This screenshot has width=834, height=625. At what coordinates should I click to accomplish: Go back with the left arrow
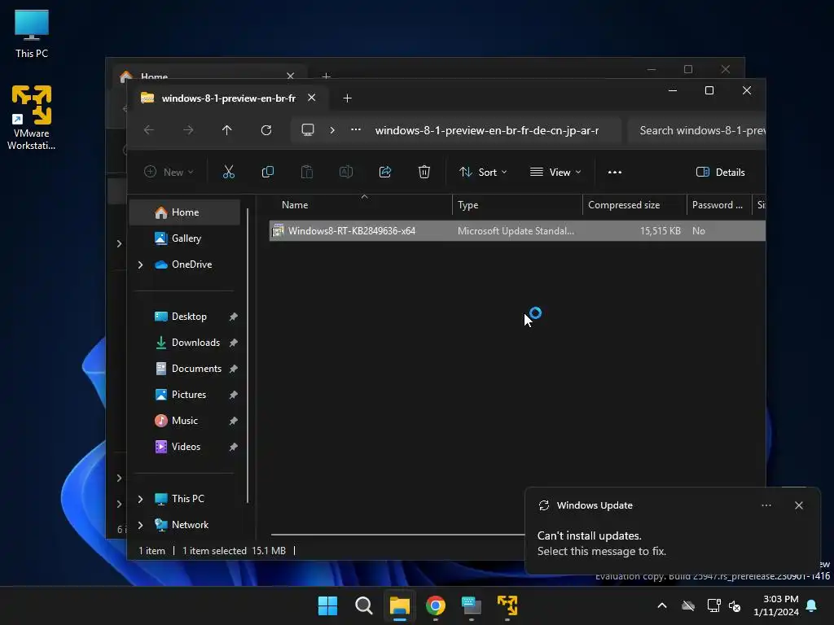coord(149,130)
